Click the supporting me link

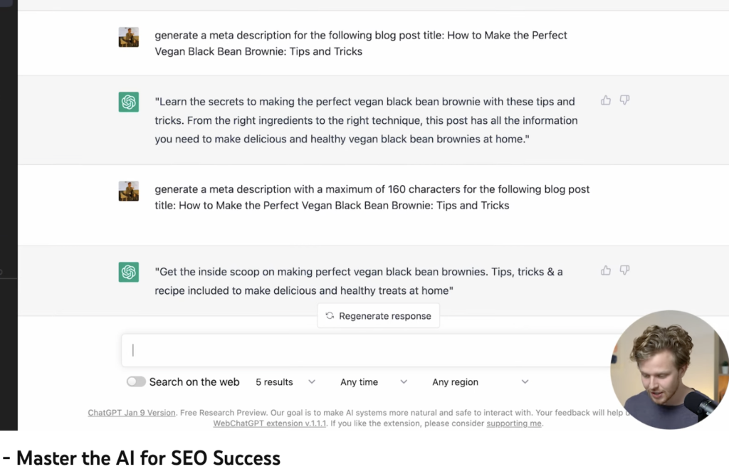click(513, 423)
